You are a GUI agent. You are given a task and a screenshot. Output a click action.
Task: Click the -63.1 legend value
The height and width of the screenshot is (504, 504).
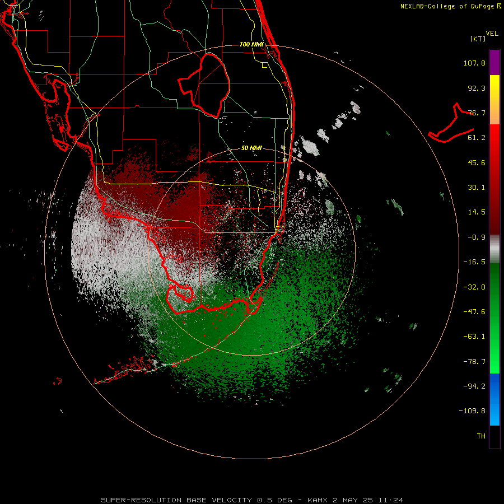(474, 337)
